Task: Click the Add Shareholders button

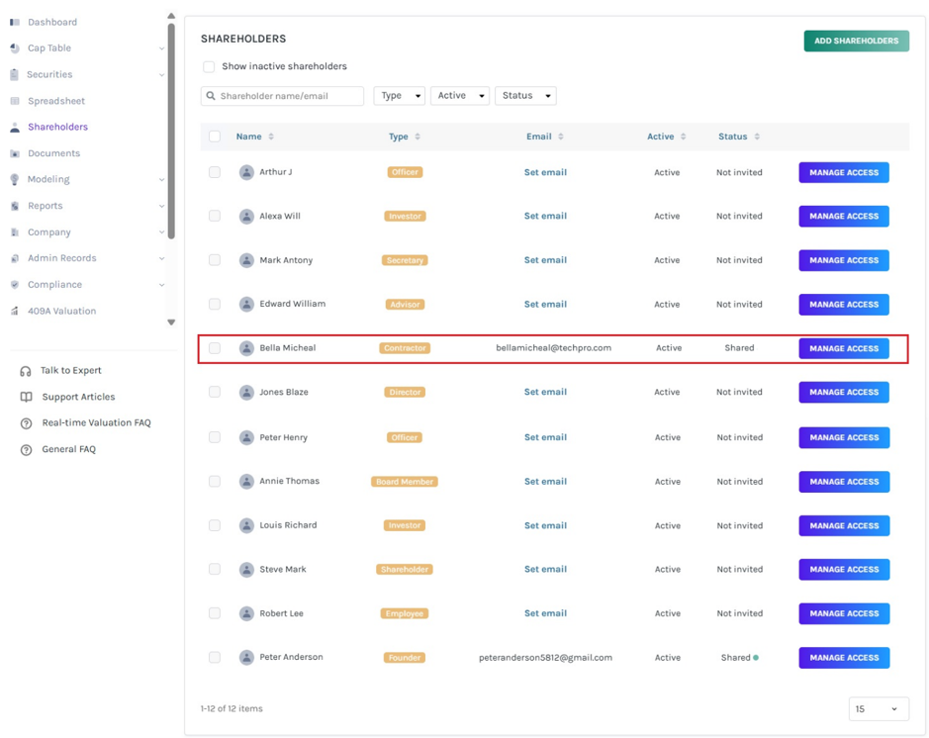Action: (856, 41)
